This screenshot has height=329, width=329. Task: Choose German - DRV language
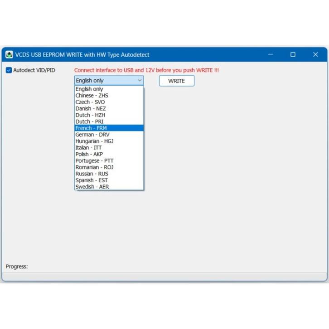(x=92, y=135)
